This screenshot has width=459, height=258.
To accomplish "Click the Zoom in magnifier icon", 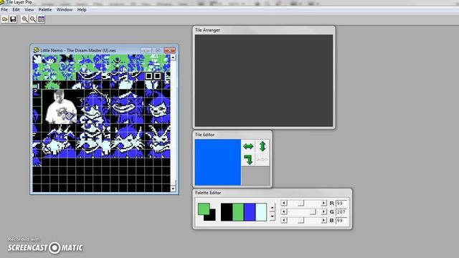I will pos(25,19).
